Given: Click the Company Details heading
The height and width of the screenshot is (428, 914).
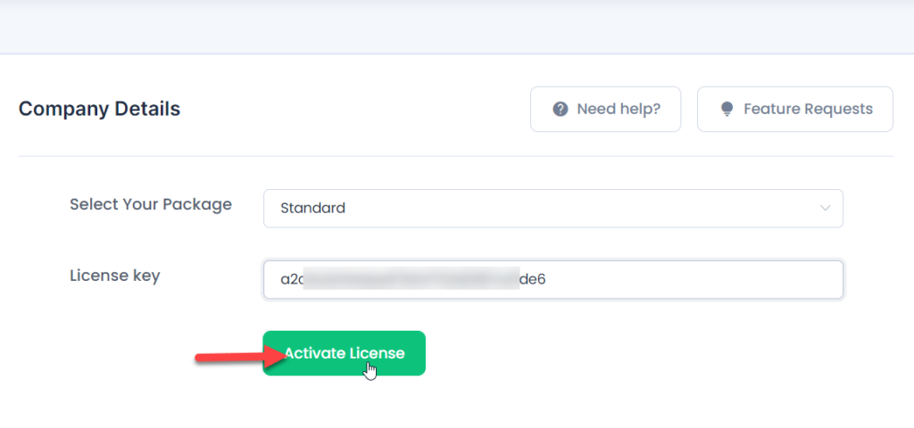Looking at the screenshot, I should point(100,109).
